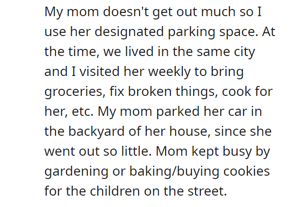The height and width of the screenshot is (207, 292).
Task: Click the word "street." ending the paragraph
Action: point(207,191)
